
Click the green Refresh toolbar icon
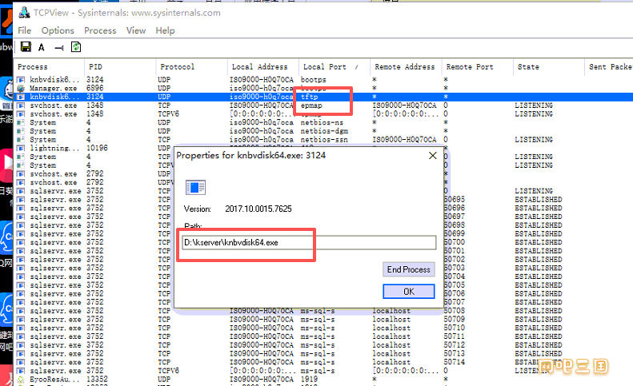(x=76, y=47)
